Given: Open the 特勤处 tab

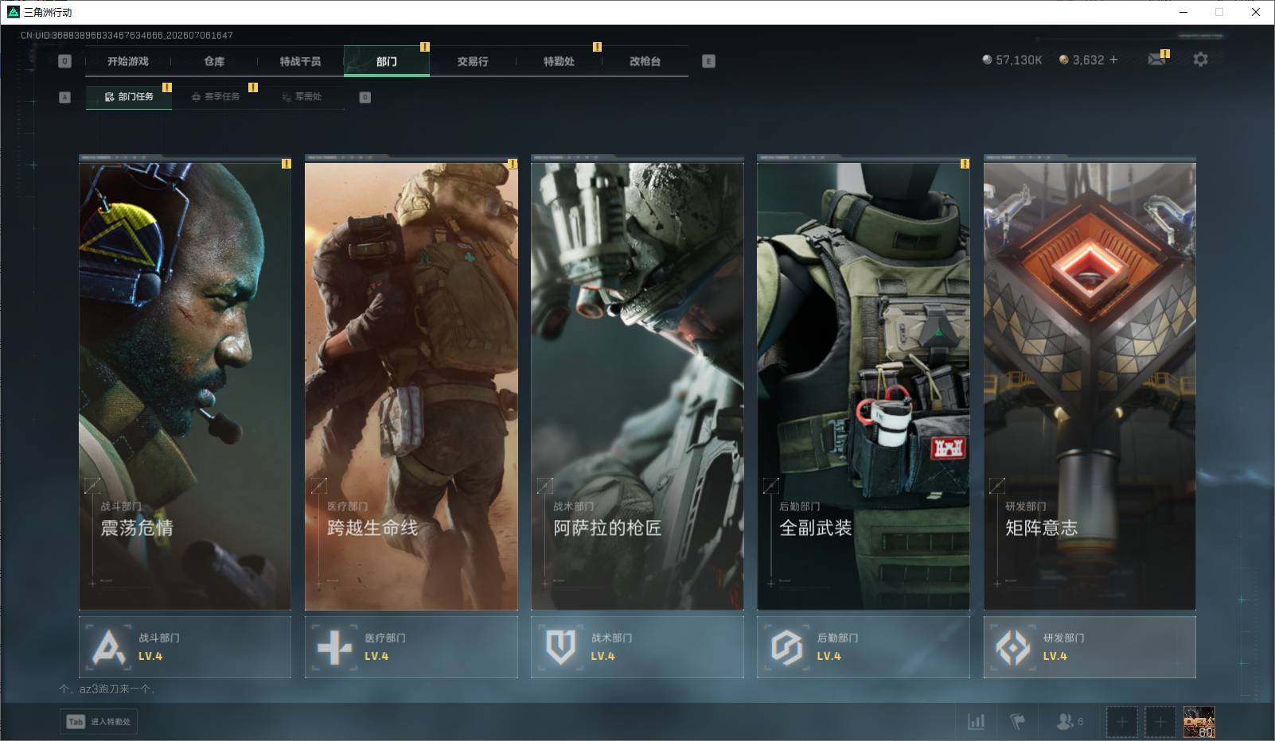Looking at the screenshot, I should [559, 61].
